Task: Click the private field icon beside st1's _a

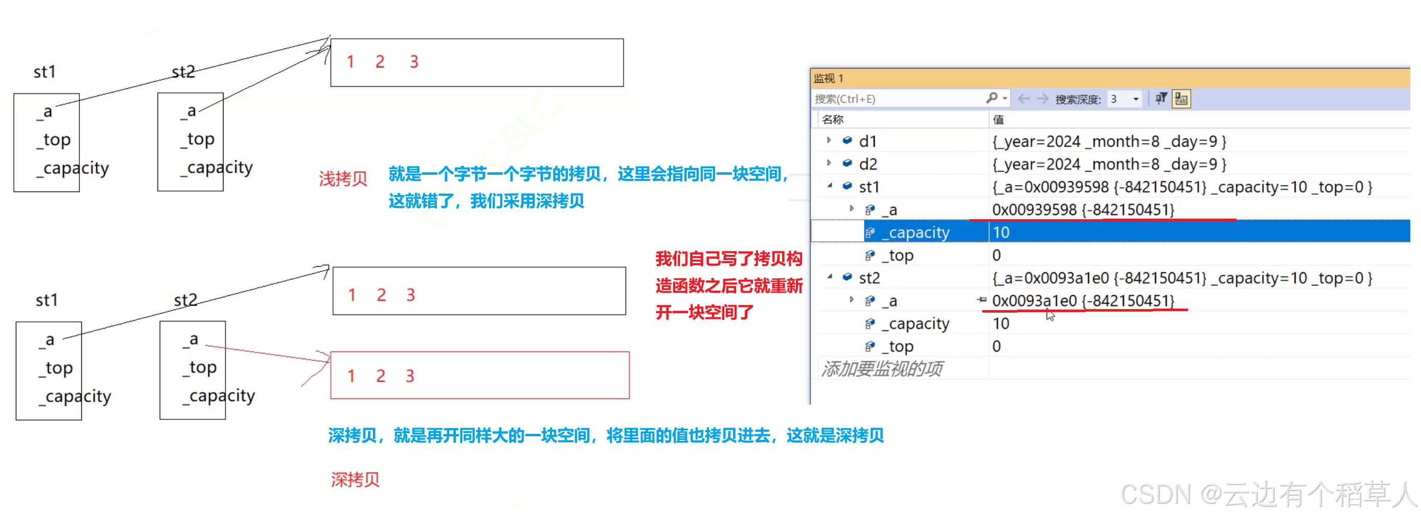Action: click(870, 209)
